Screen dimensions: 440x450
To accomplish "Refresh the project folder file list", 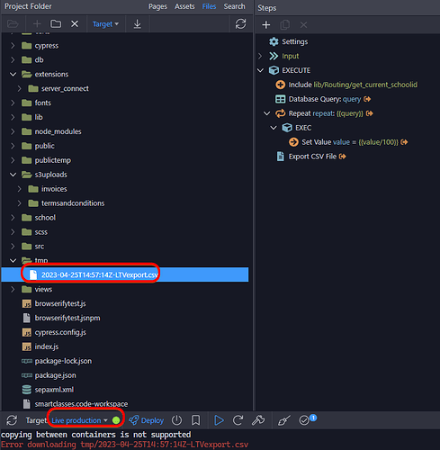I will (240, 24).
